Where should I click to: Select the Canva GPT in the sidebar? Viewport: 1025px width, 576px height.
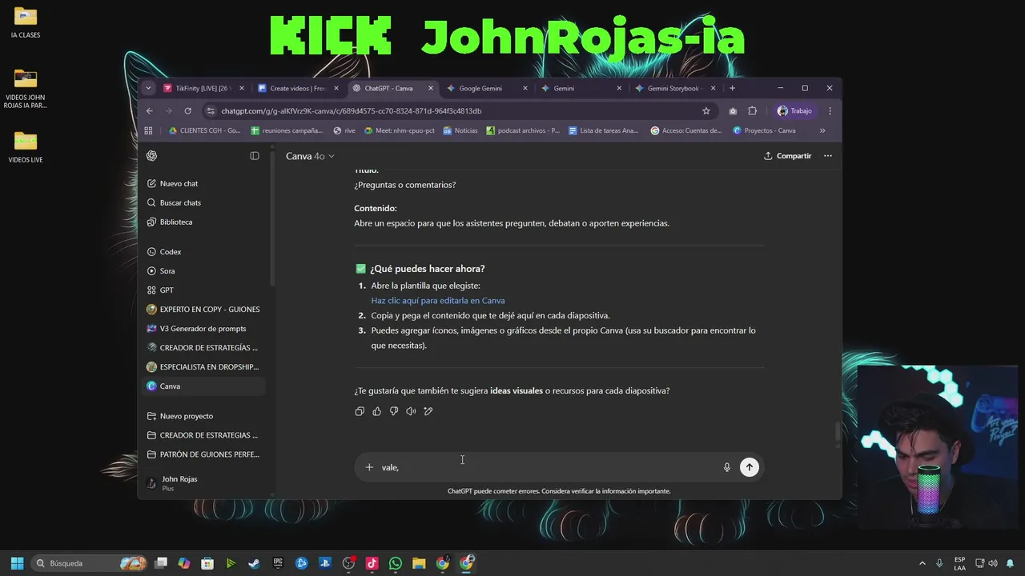coord(204,386)
